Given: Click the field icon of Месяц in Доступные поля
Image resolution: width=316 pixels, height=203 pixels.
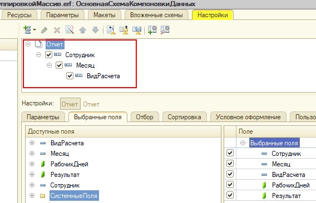Looking at the screenshot, I should tap(43, 154).
